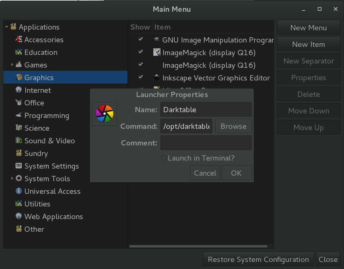Screen dimensions: 344x269
Task: Click the Utilities category icon
Action: [19, 203]
